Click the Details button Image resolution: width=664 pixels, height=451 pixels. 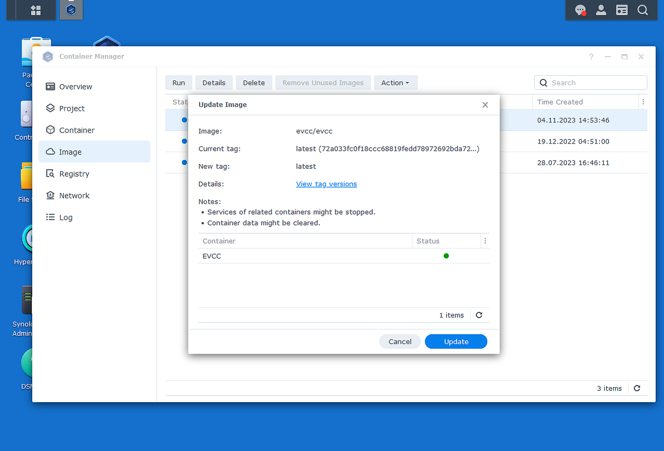tap(214, 83)
